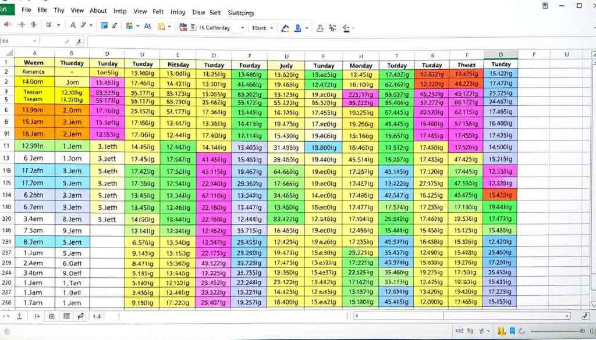Open the name box dropdown arrow

click(34, 41)
